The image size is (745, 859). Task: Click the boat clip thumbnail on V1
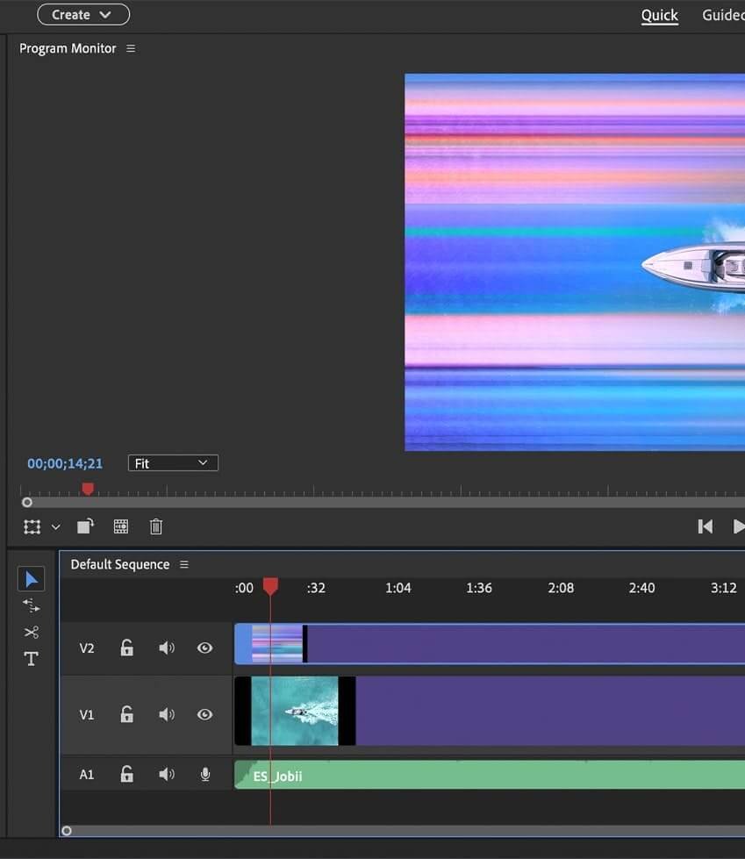coord(295,711)
